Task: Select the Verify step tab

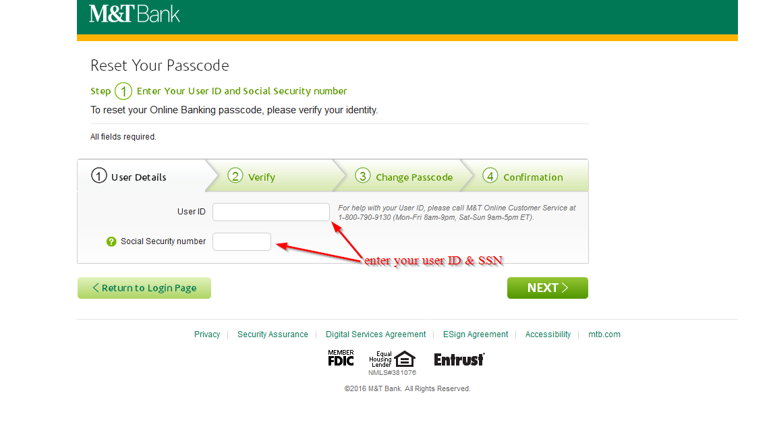Action: coord(275,176)
